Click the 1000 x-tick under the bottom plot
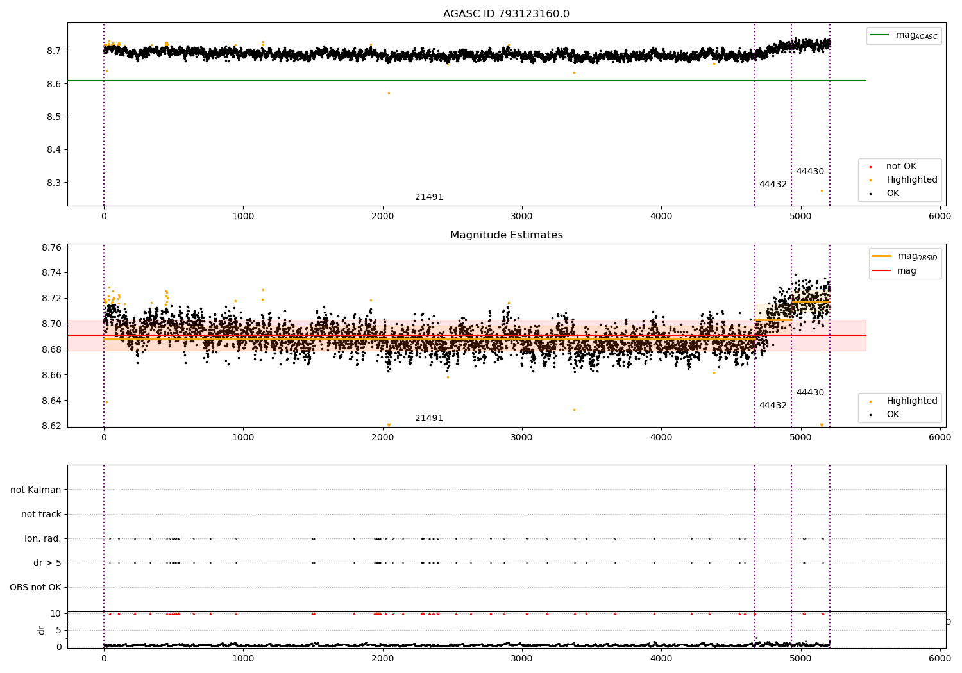This screenshot has height=673, width=962. 243,659
